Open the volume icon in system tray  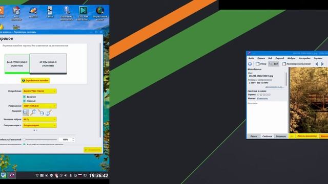click(66, 175)
